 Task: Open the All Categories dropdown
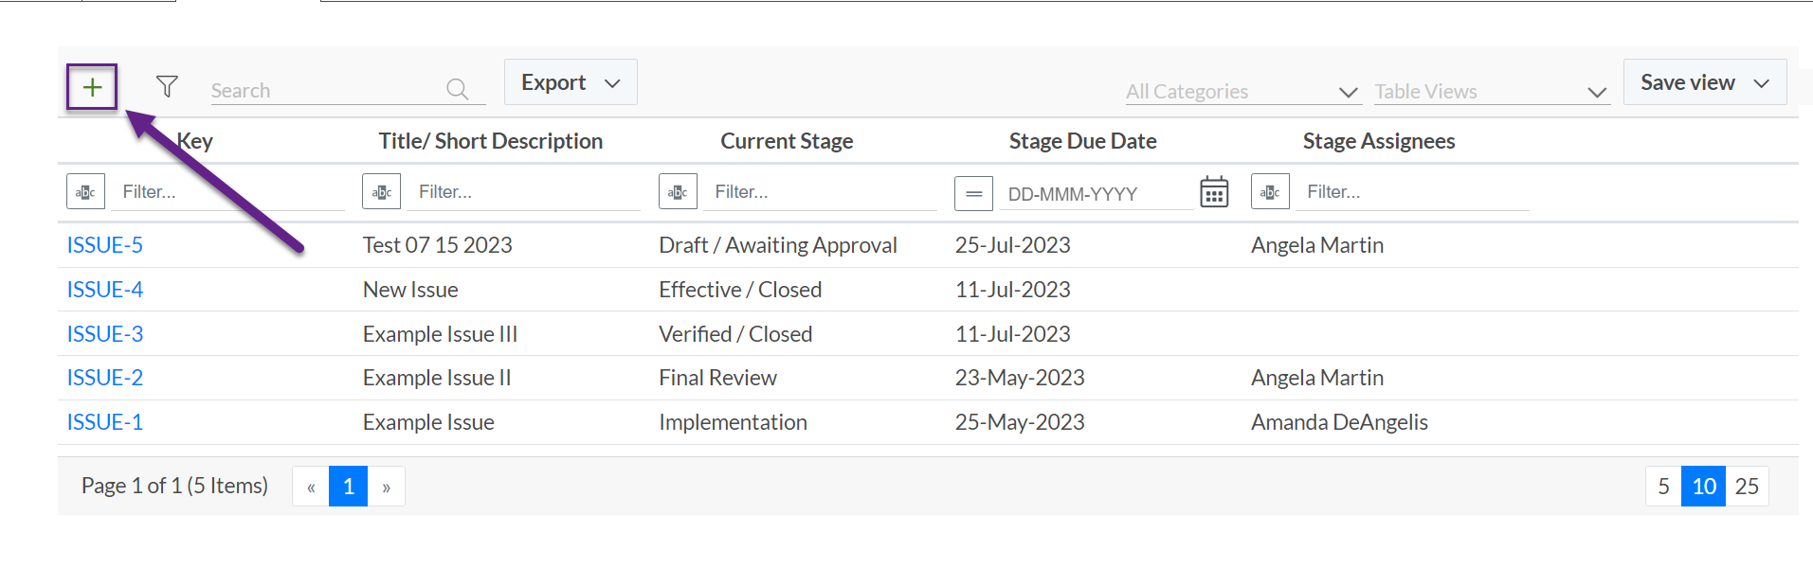1242,92
